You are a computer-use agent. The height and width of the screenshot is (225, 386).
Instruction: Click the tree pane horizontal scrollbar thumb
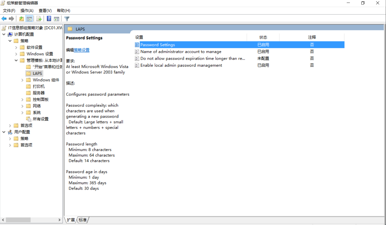[x=18, y=220]
